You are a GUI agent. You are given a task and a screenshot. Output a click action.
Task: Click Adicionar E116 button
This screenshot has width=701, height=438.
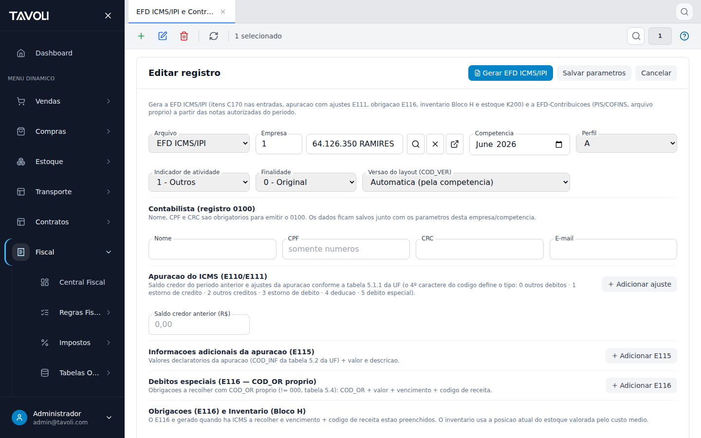click(x=641, y=385)
